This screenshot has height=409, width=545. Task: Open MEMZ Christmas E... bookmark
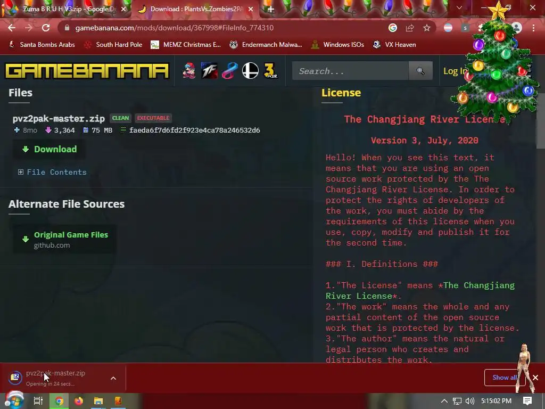tap(186, 45)
